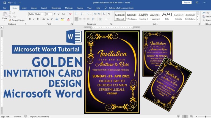
Task: Apply the Normal style
Action: [120, 16]
